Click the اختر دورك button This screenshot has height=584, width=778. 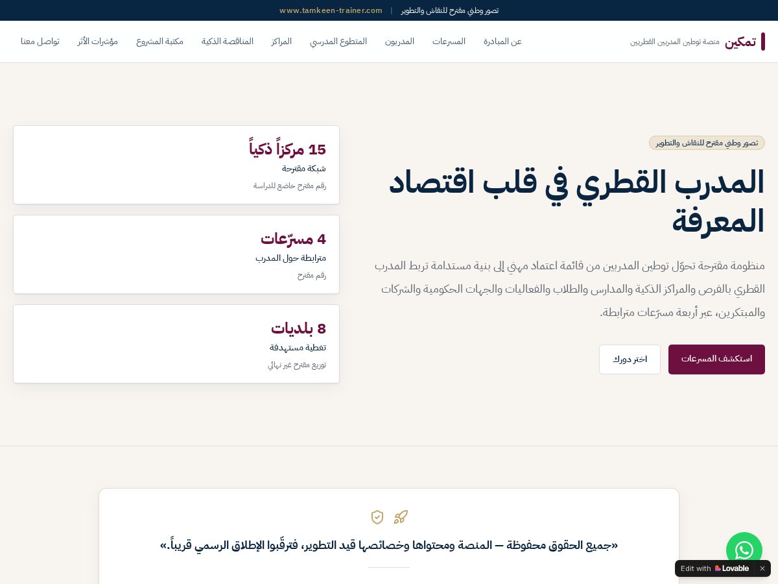(x=630, y=359)
